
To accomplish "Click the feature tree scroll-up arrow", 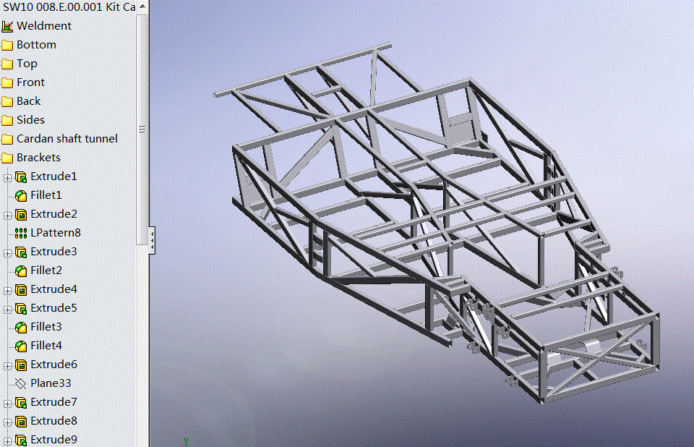I will pos(142,7).
